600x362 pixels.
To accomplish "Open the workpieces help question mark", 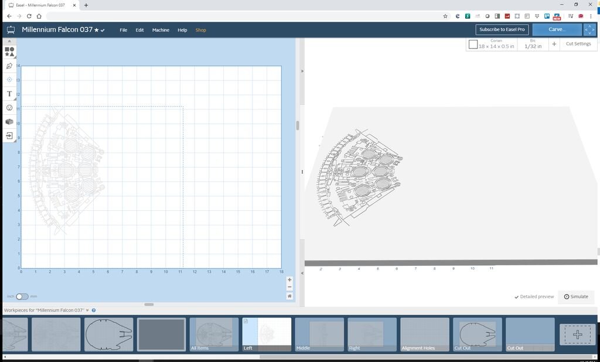I will click(94, 310).
